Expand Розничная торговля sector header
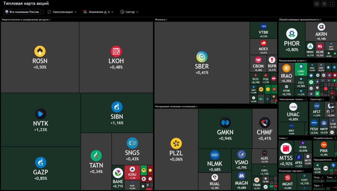The width and height of the screenshot is (337, 191). [x=292, y=171]
